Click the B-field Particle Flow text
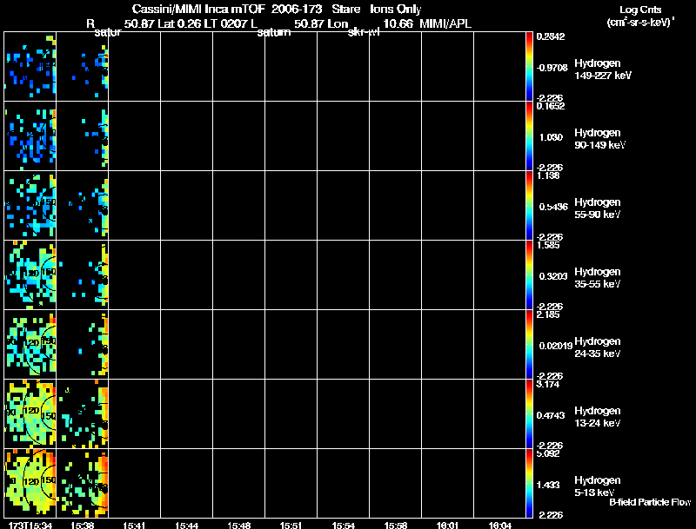Image resolution: width=696 pixels, height=529 pixels. [x=648, y=502]
